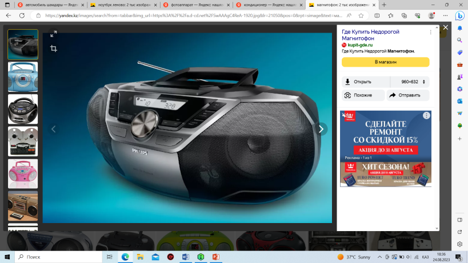The height and width of the screenshot is (263, 468).
Task: Refresh the current page
Action: pos(22,15)
